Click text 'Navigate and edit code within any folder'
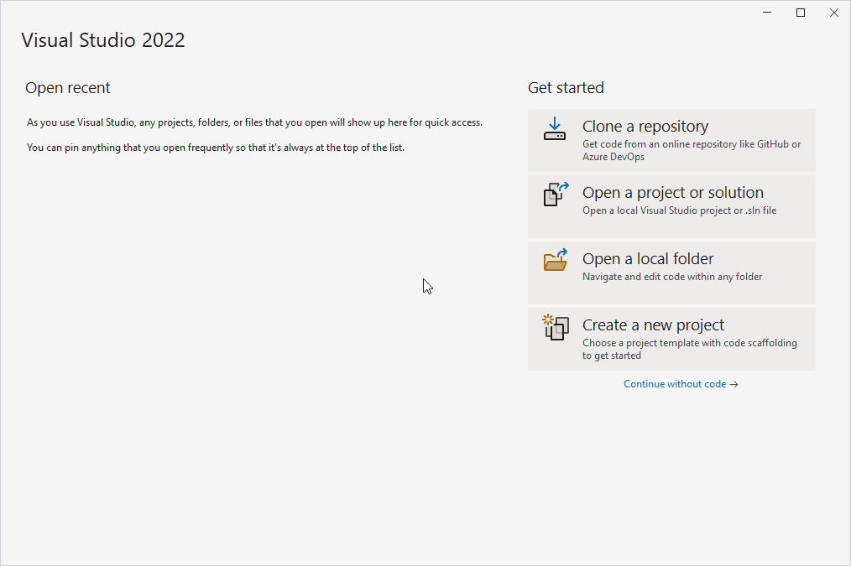851x566 pixels. point(672,277)
